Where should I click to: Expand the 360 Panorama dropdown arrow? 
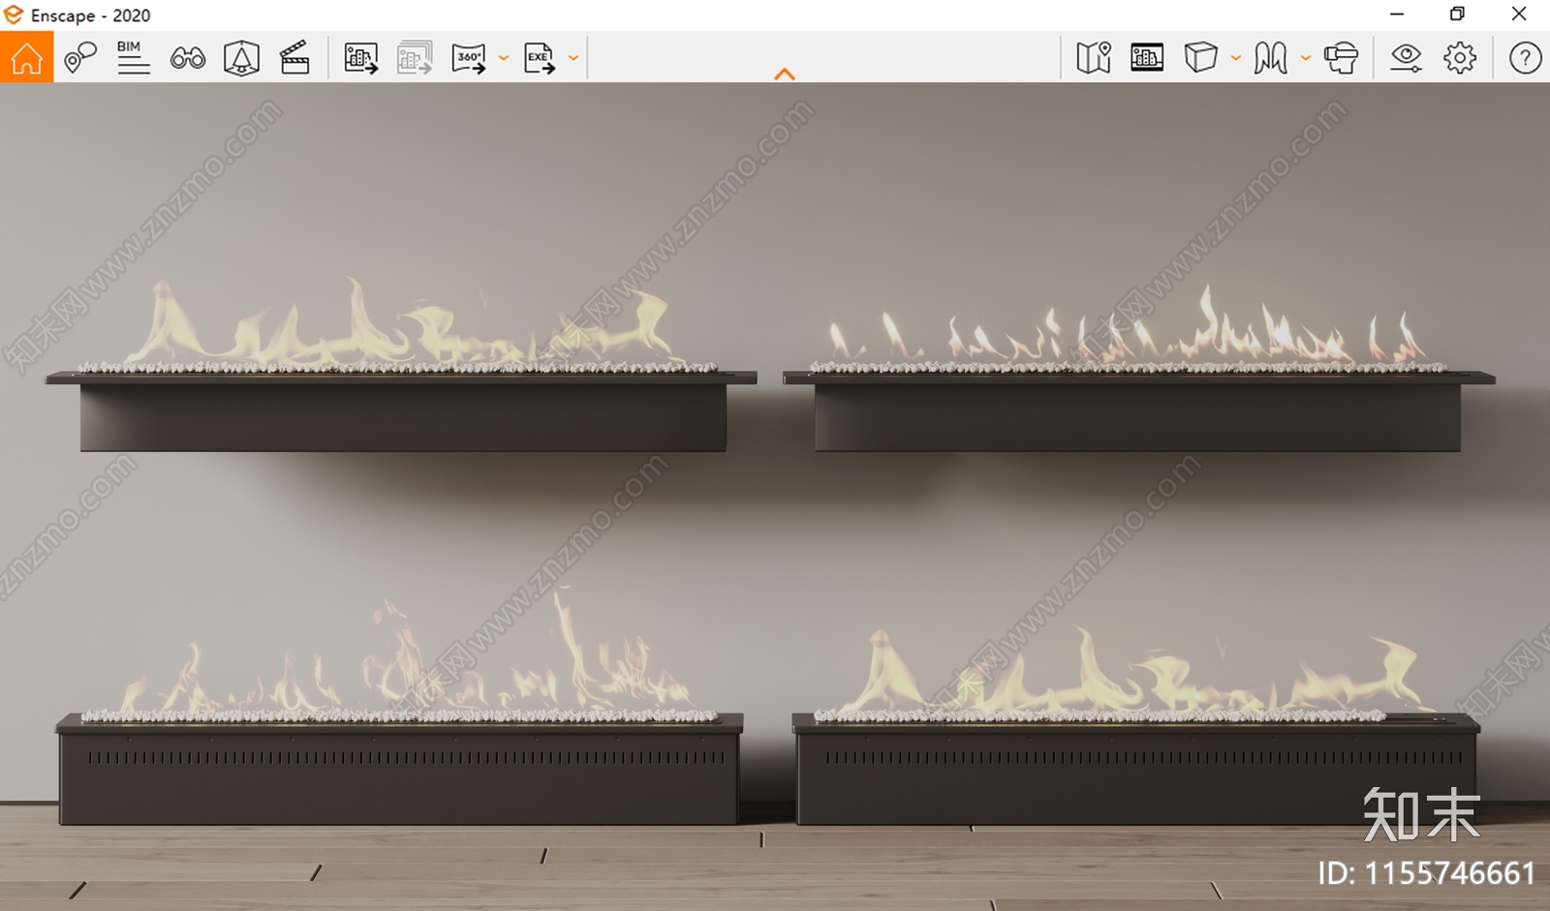pos(504,58)
